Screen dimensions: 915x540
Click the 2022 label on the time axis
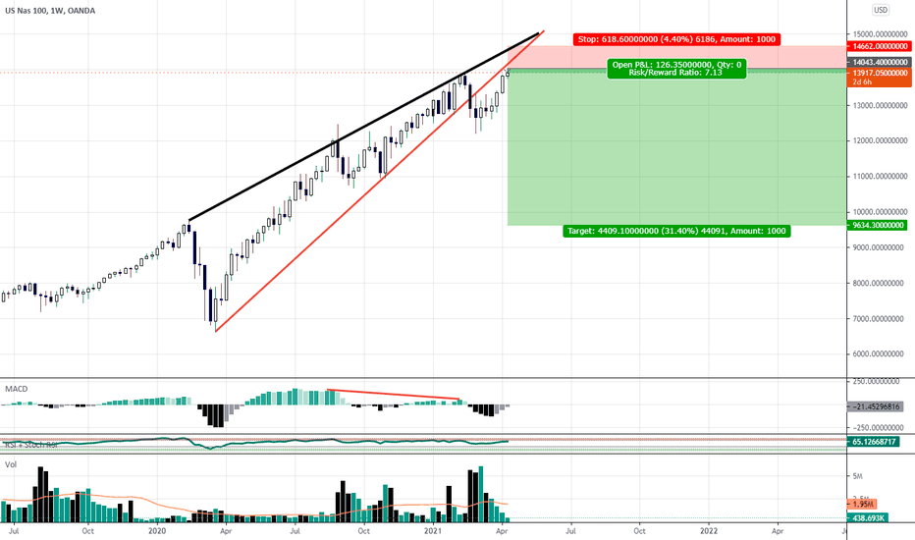tap(709, 531)
